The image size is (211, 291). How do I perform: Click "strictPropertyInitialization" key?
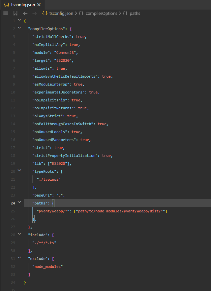(65, 156)
